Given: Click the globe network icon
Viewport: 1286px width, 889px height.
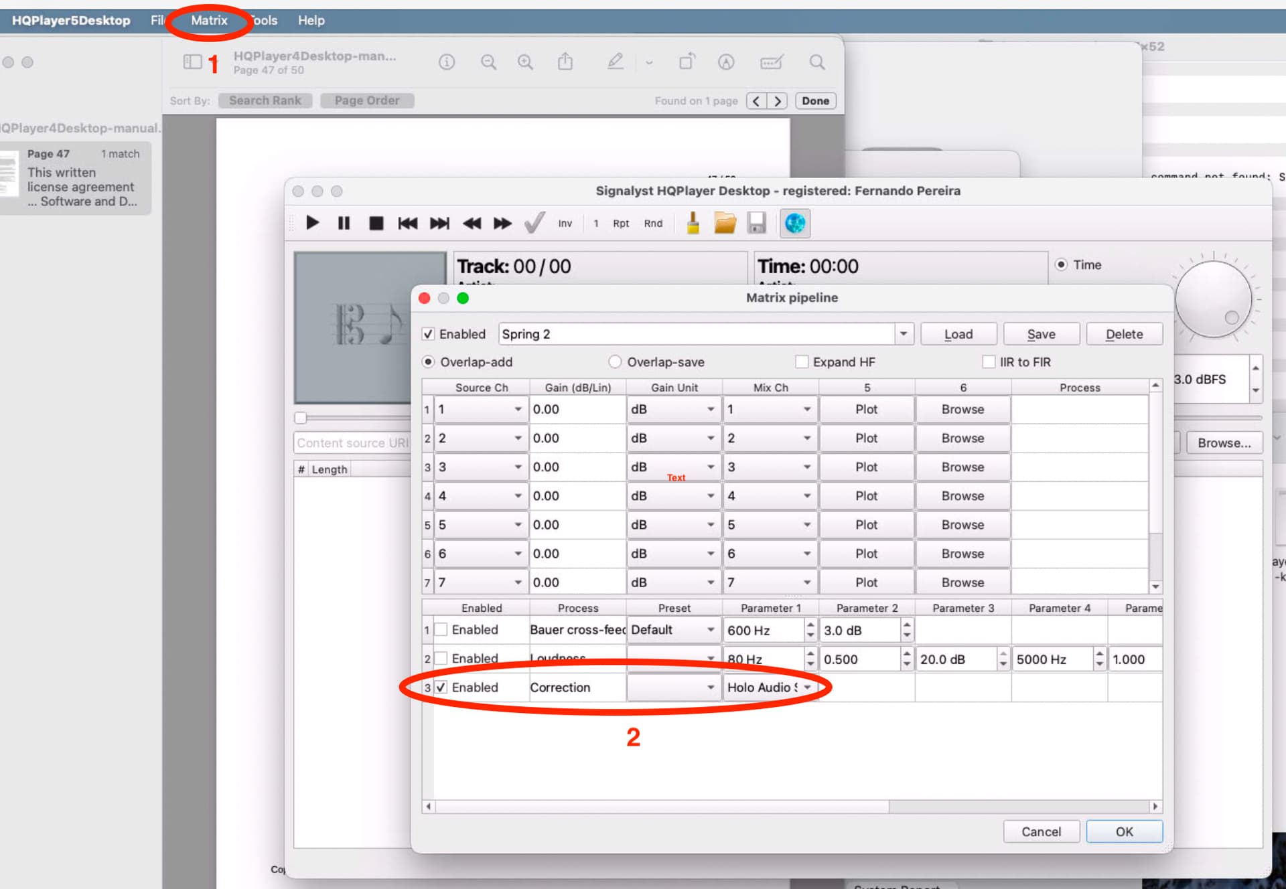Looking at the screenshot, I should click(795, 223).
